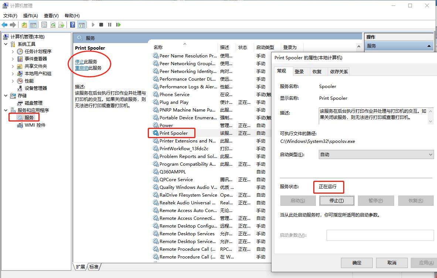
Task: Click the 启动参数 input field
Action: [380, 235]
